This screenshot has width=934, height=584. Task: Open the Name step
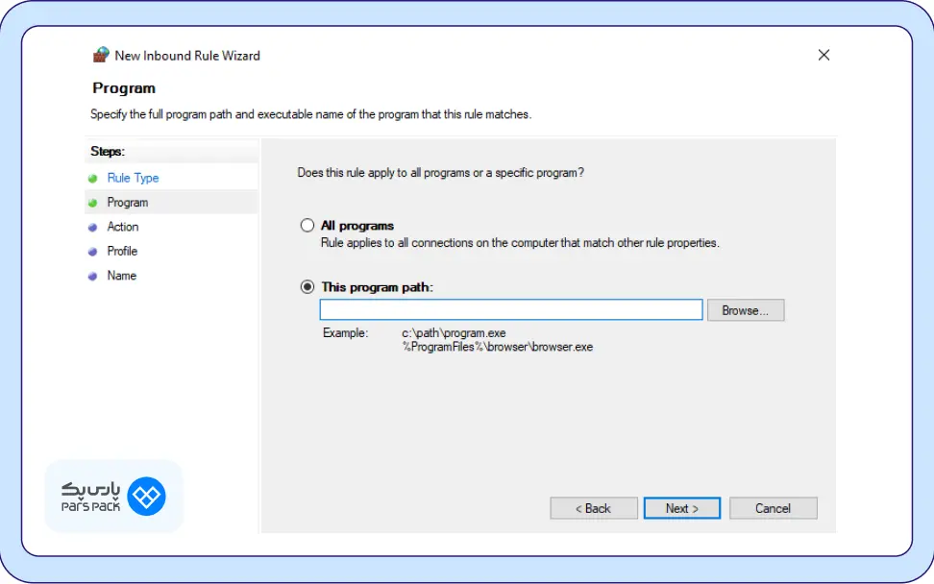[122, 276]
